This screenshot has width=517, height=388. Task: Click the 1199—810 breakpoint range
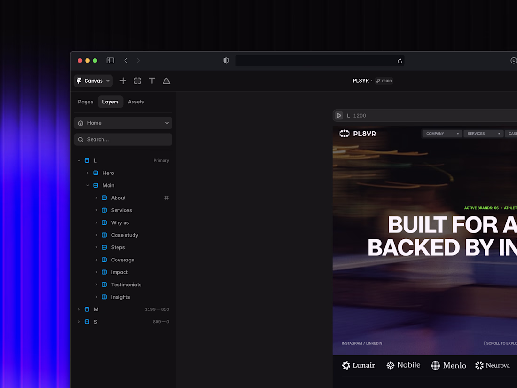157,309
